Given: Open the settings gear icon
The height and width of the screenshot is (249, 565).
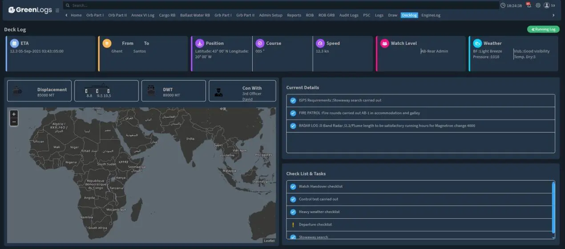Looking at the screenshot, I should (x=538, y=5).
